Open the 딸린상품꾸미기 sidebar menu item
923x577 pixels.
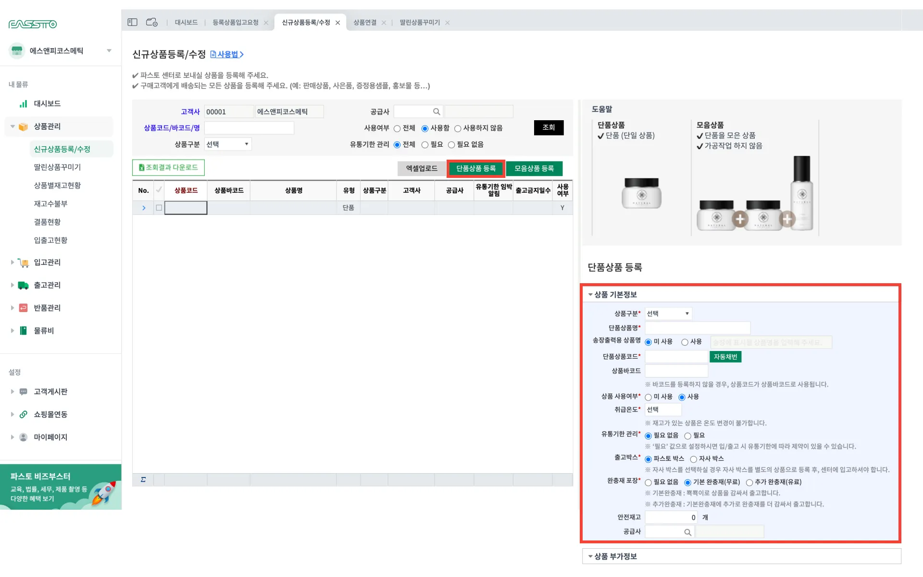57,167
